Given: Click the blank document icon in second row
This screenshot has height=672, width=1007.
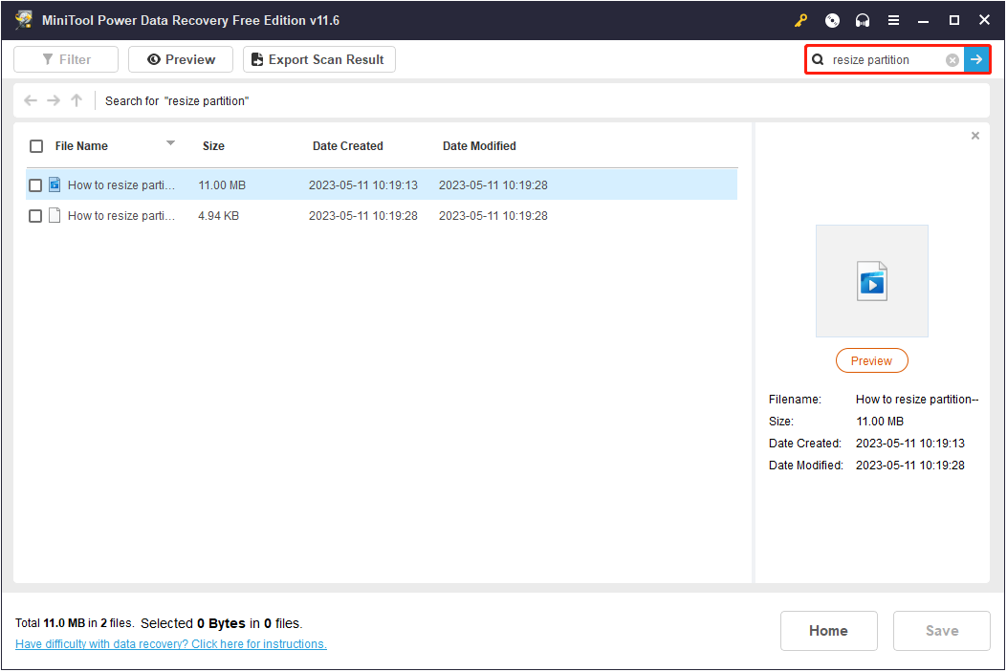Looking at the screenshot, I should click(x=55, y=216).
